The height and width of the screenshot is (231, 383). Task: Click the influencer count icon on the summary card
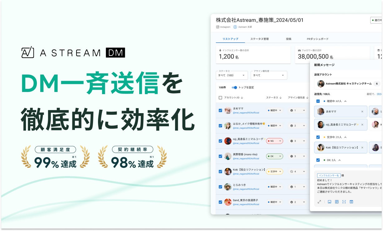[x=220, y=50]
